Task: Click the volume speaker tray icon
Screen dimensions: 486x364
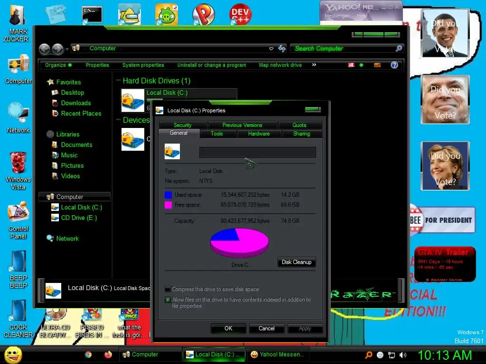Action: 402,355
